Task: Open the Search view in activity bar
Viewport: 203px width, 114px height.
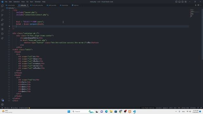Action: pos(2,10)
